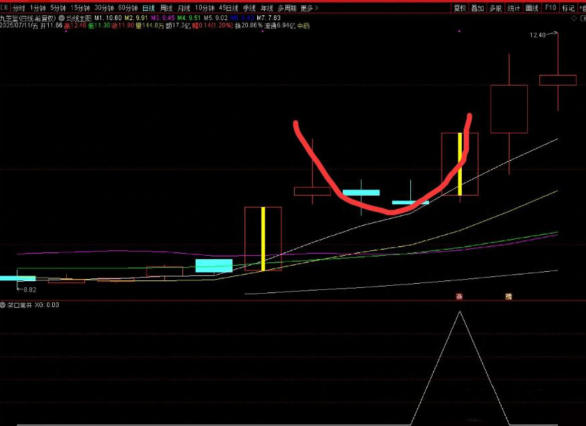
Task: Toggle 复权 price adjustment
Action: pos(460,8)
